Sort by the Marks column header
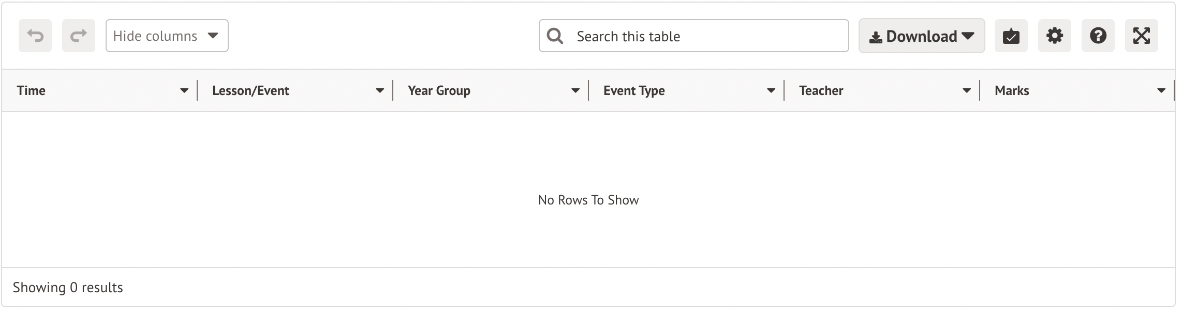The height and width of the screenshot is (316, 1182). [x=1012, y=91]
